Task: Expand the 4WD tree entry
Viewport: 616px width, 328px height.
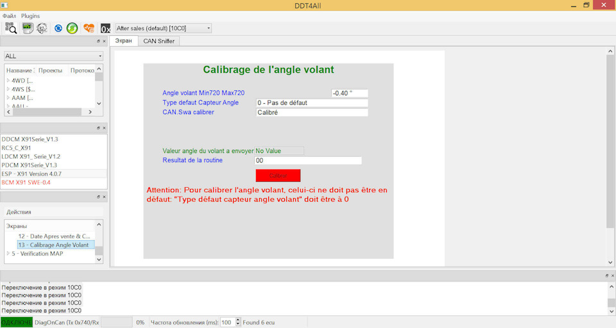Action: (x=8, y=81)
